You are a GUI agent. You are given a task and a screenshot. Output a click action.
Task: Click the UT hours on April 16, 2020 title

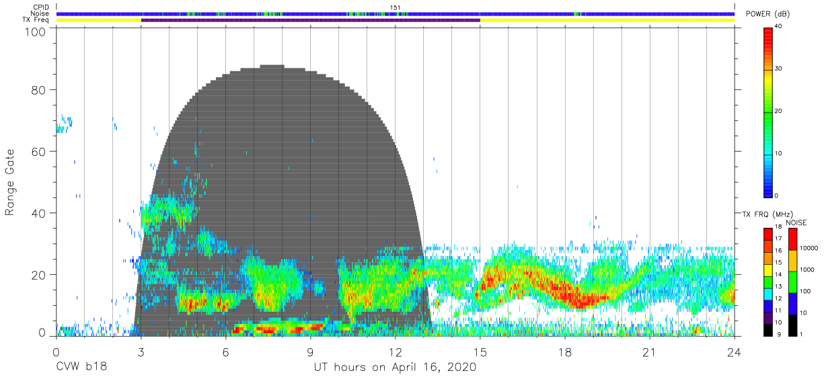coord(395,368)
